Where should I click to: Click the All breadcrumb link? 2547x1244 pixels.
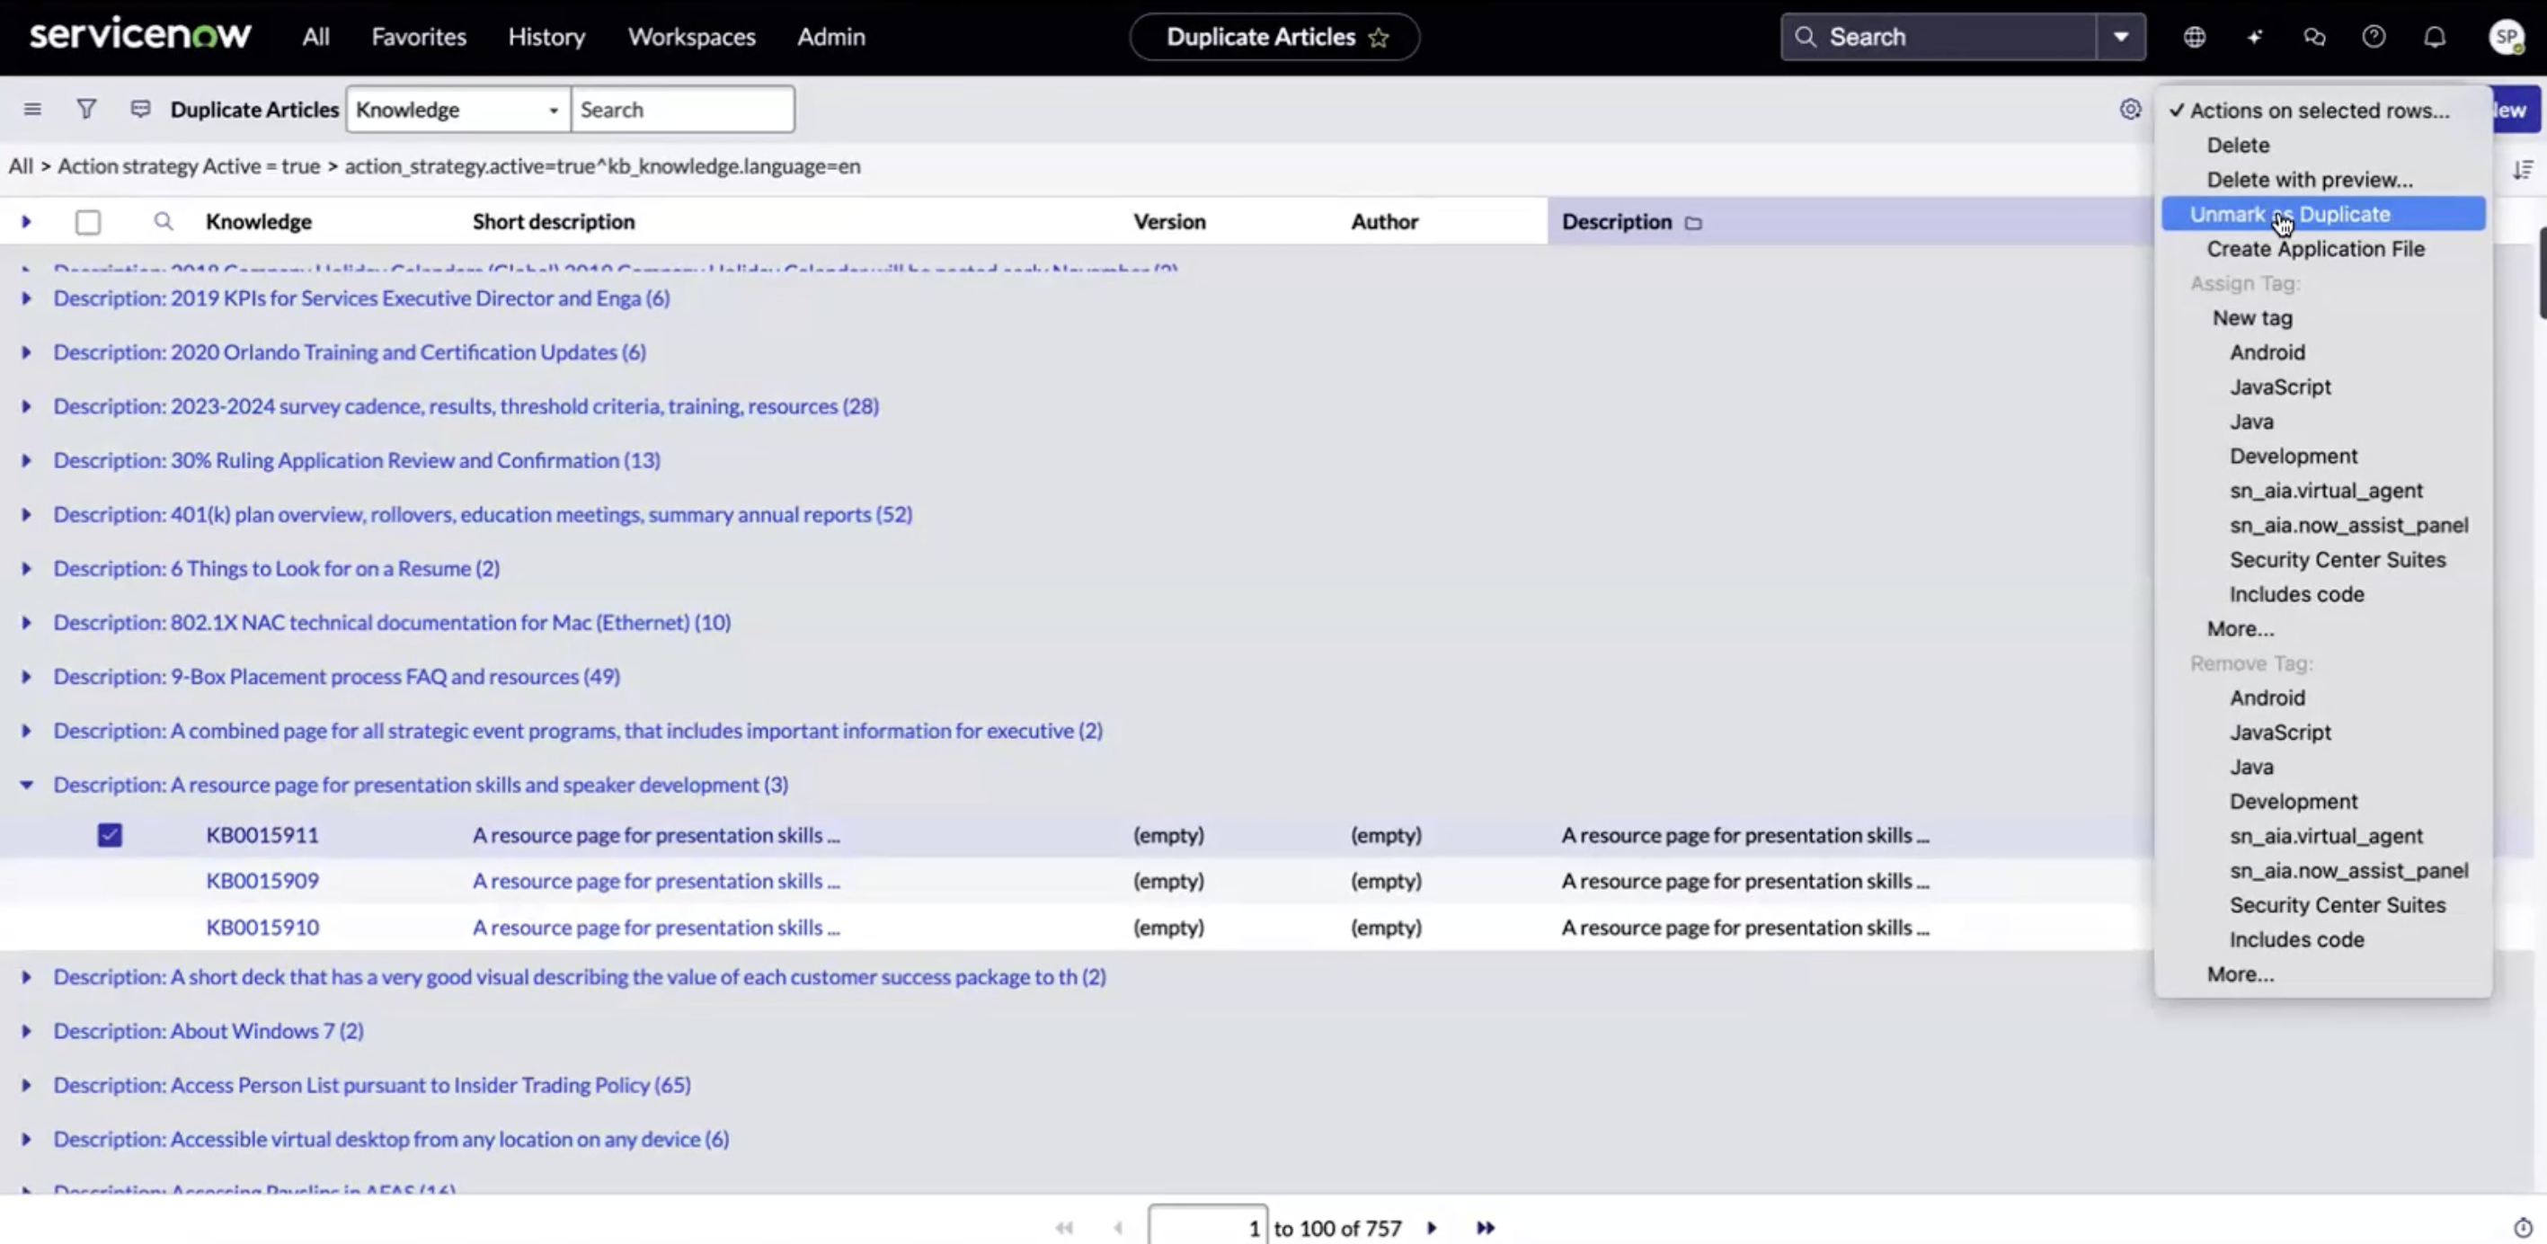21,165
